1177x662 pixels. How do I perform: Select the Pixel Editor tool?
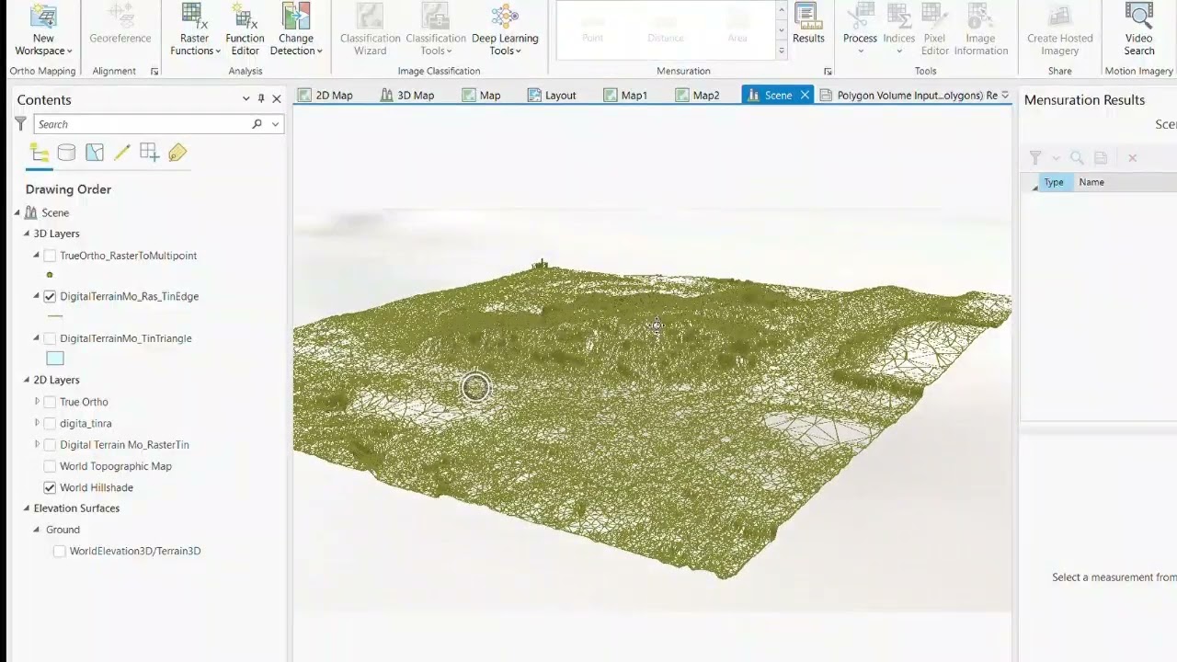934,31
